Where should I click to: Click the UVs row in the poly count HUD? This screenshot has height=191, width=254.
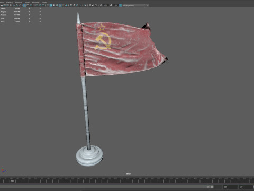(x=21, y=21)
